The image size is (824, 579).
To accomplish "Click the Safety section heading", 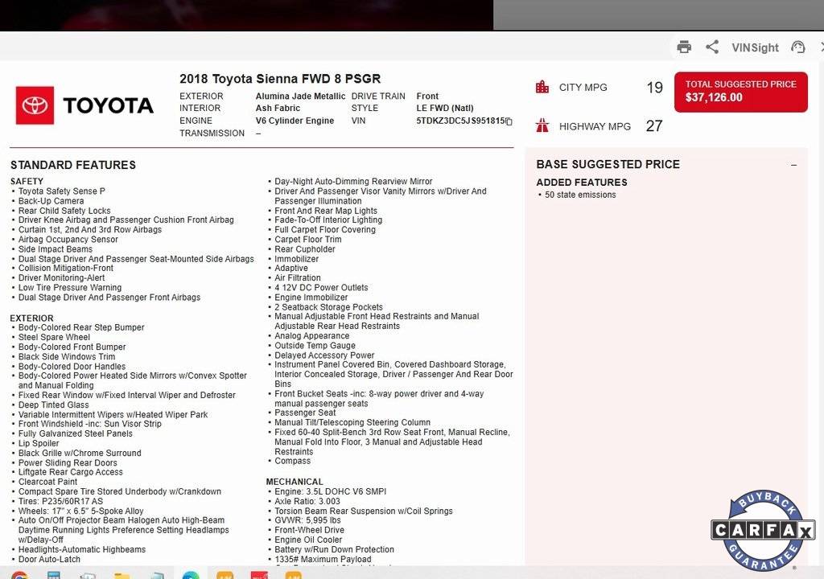I will (x=27, y=181).
